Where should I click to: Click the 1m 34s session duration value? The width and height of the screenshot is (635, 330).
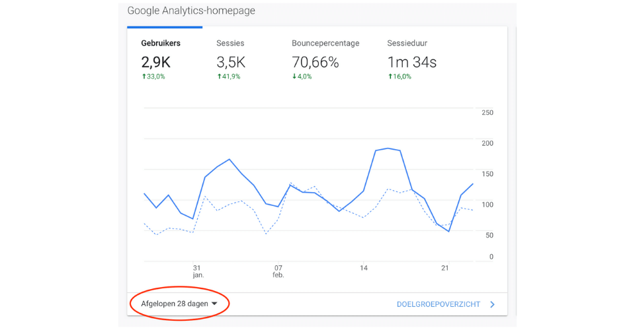pos(412,62)
